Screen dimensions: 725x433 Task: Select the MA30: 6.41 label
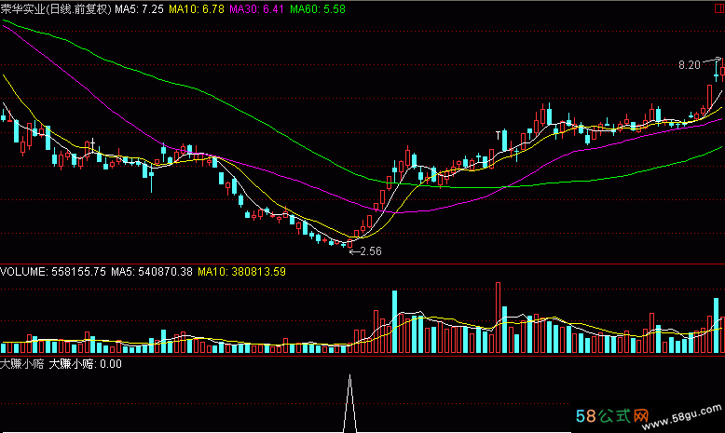point(256,8)
